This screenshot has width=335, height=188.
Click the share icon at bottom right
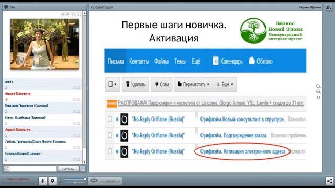pos(329,181)
